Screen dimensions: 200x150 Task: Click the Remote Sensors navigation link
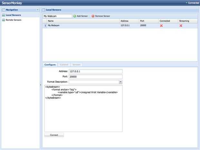coord(14,20)
